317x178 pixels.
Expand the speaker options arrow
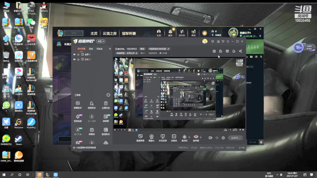click(201, 137)
